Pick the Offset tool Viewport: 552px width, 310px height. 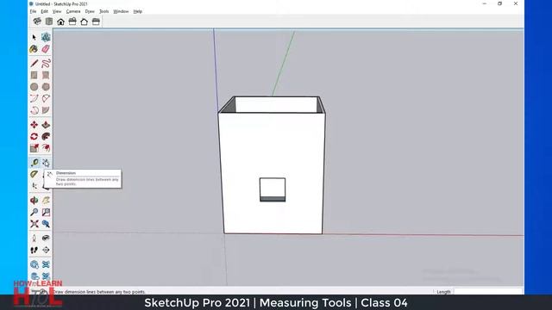[x=46, y=148]
